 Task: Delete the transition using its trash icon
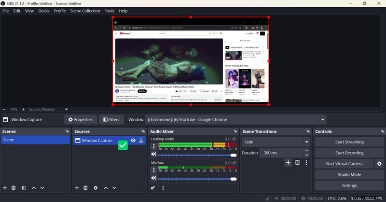tap(297, 163)
